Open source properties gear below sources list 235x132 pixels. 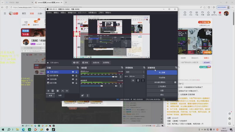click(x=58, y=91)
